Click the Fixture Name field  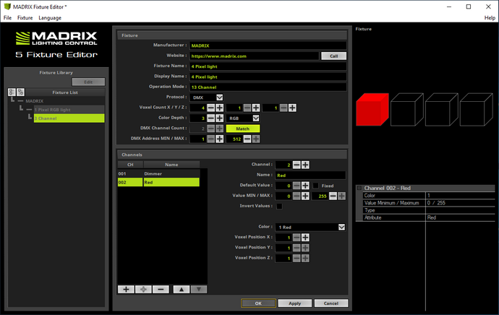coord(268,66)
